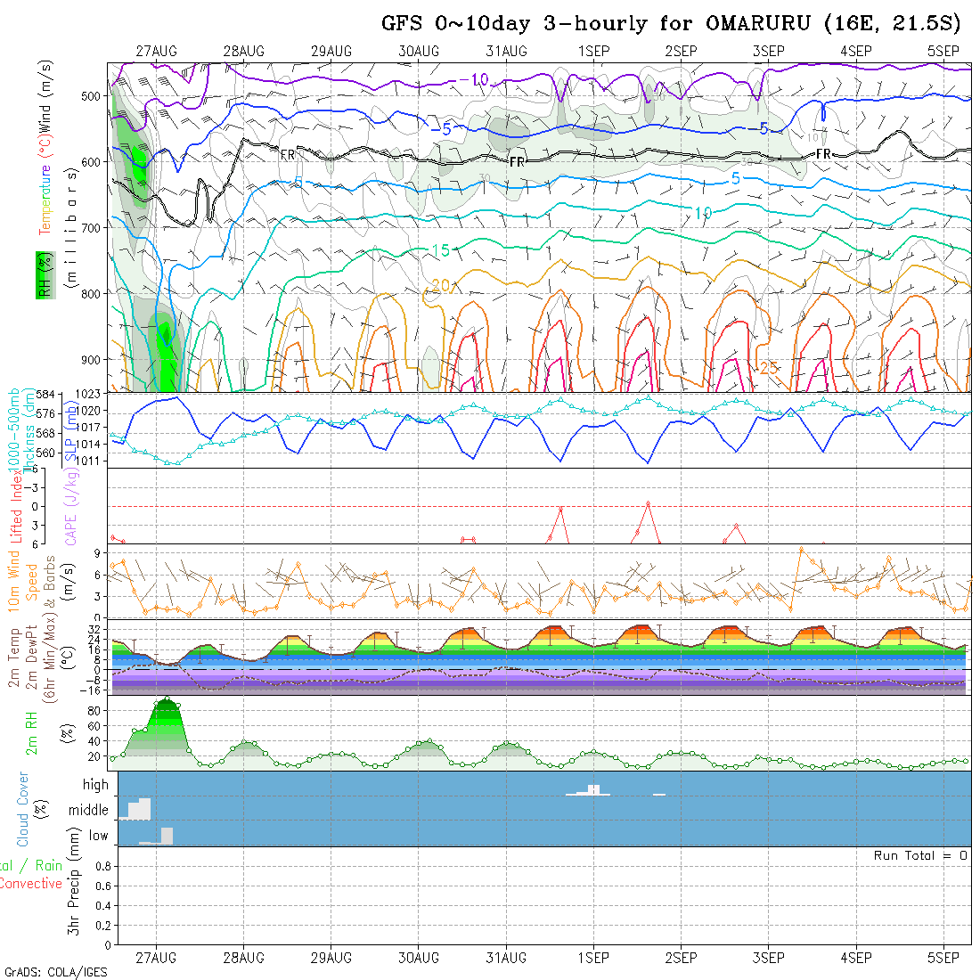Select the high cloud cover row label
The width and height of the screenshot is (980, 980).
[95, 785]
